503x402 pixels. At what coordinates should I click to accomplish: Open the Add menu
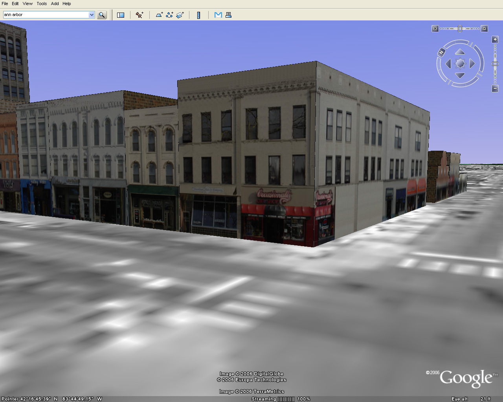tap(55, 4)
